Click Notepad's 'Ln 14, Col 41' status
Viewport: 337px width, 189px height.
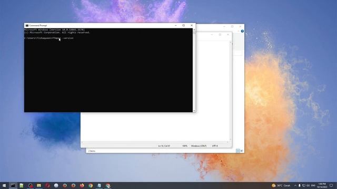164,146
